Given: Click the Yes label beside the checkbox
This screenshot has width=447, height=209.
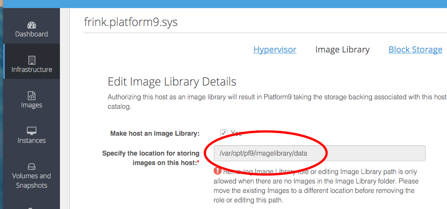Looking at the screenshot, I should [x=236, y=133].
